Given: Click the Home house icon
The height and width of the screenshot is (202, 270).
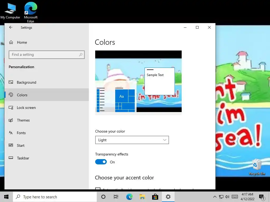Looking at the screenshot, I should pos(11,42).
